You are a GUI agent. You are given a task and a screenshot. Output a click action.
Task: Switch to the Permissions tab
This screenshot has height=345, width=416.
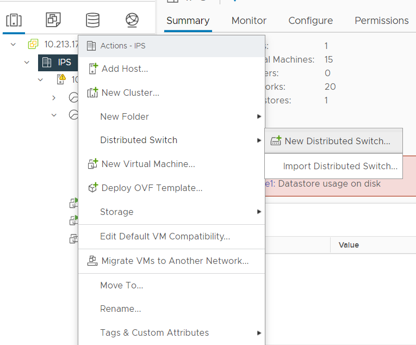click(382, 21)
